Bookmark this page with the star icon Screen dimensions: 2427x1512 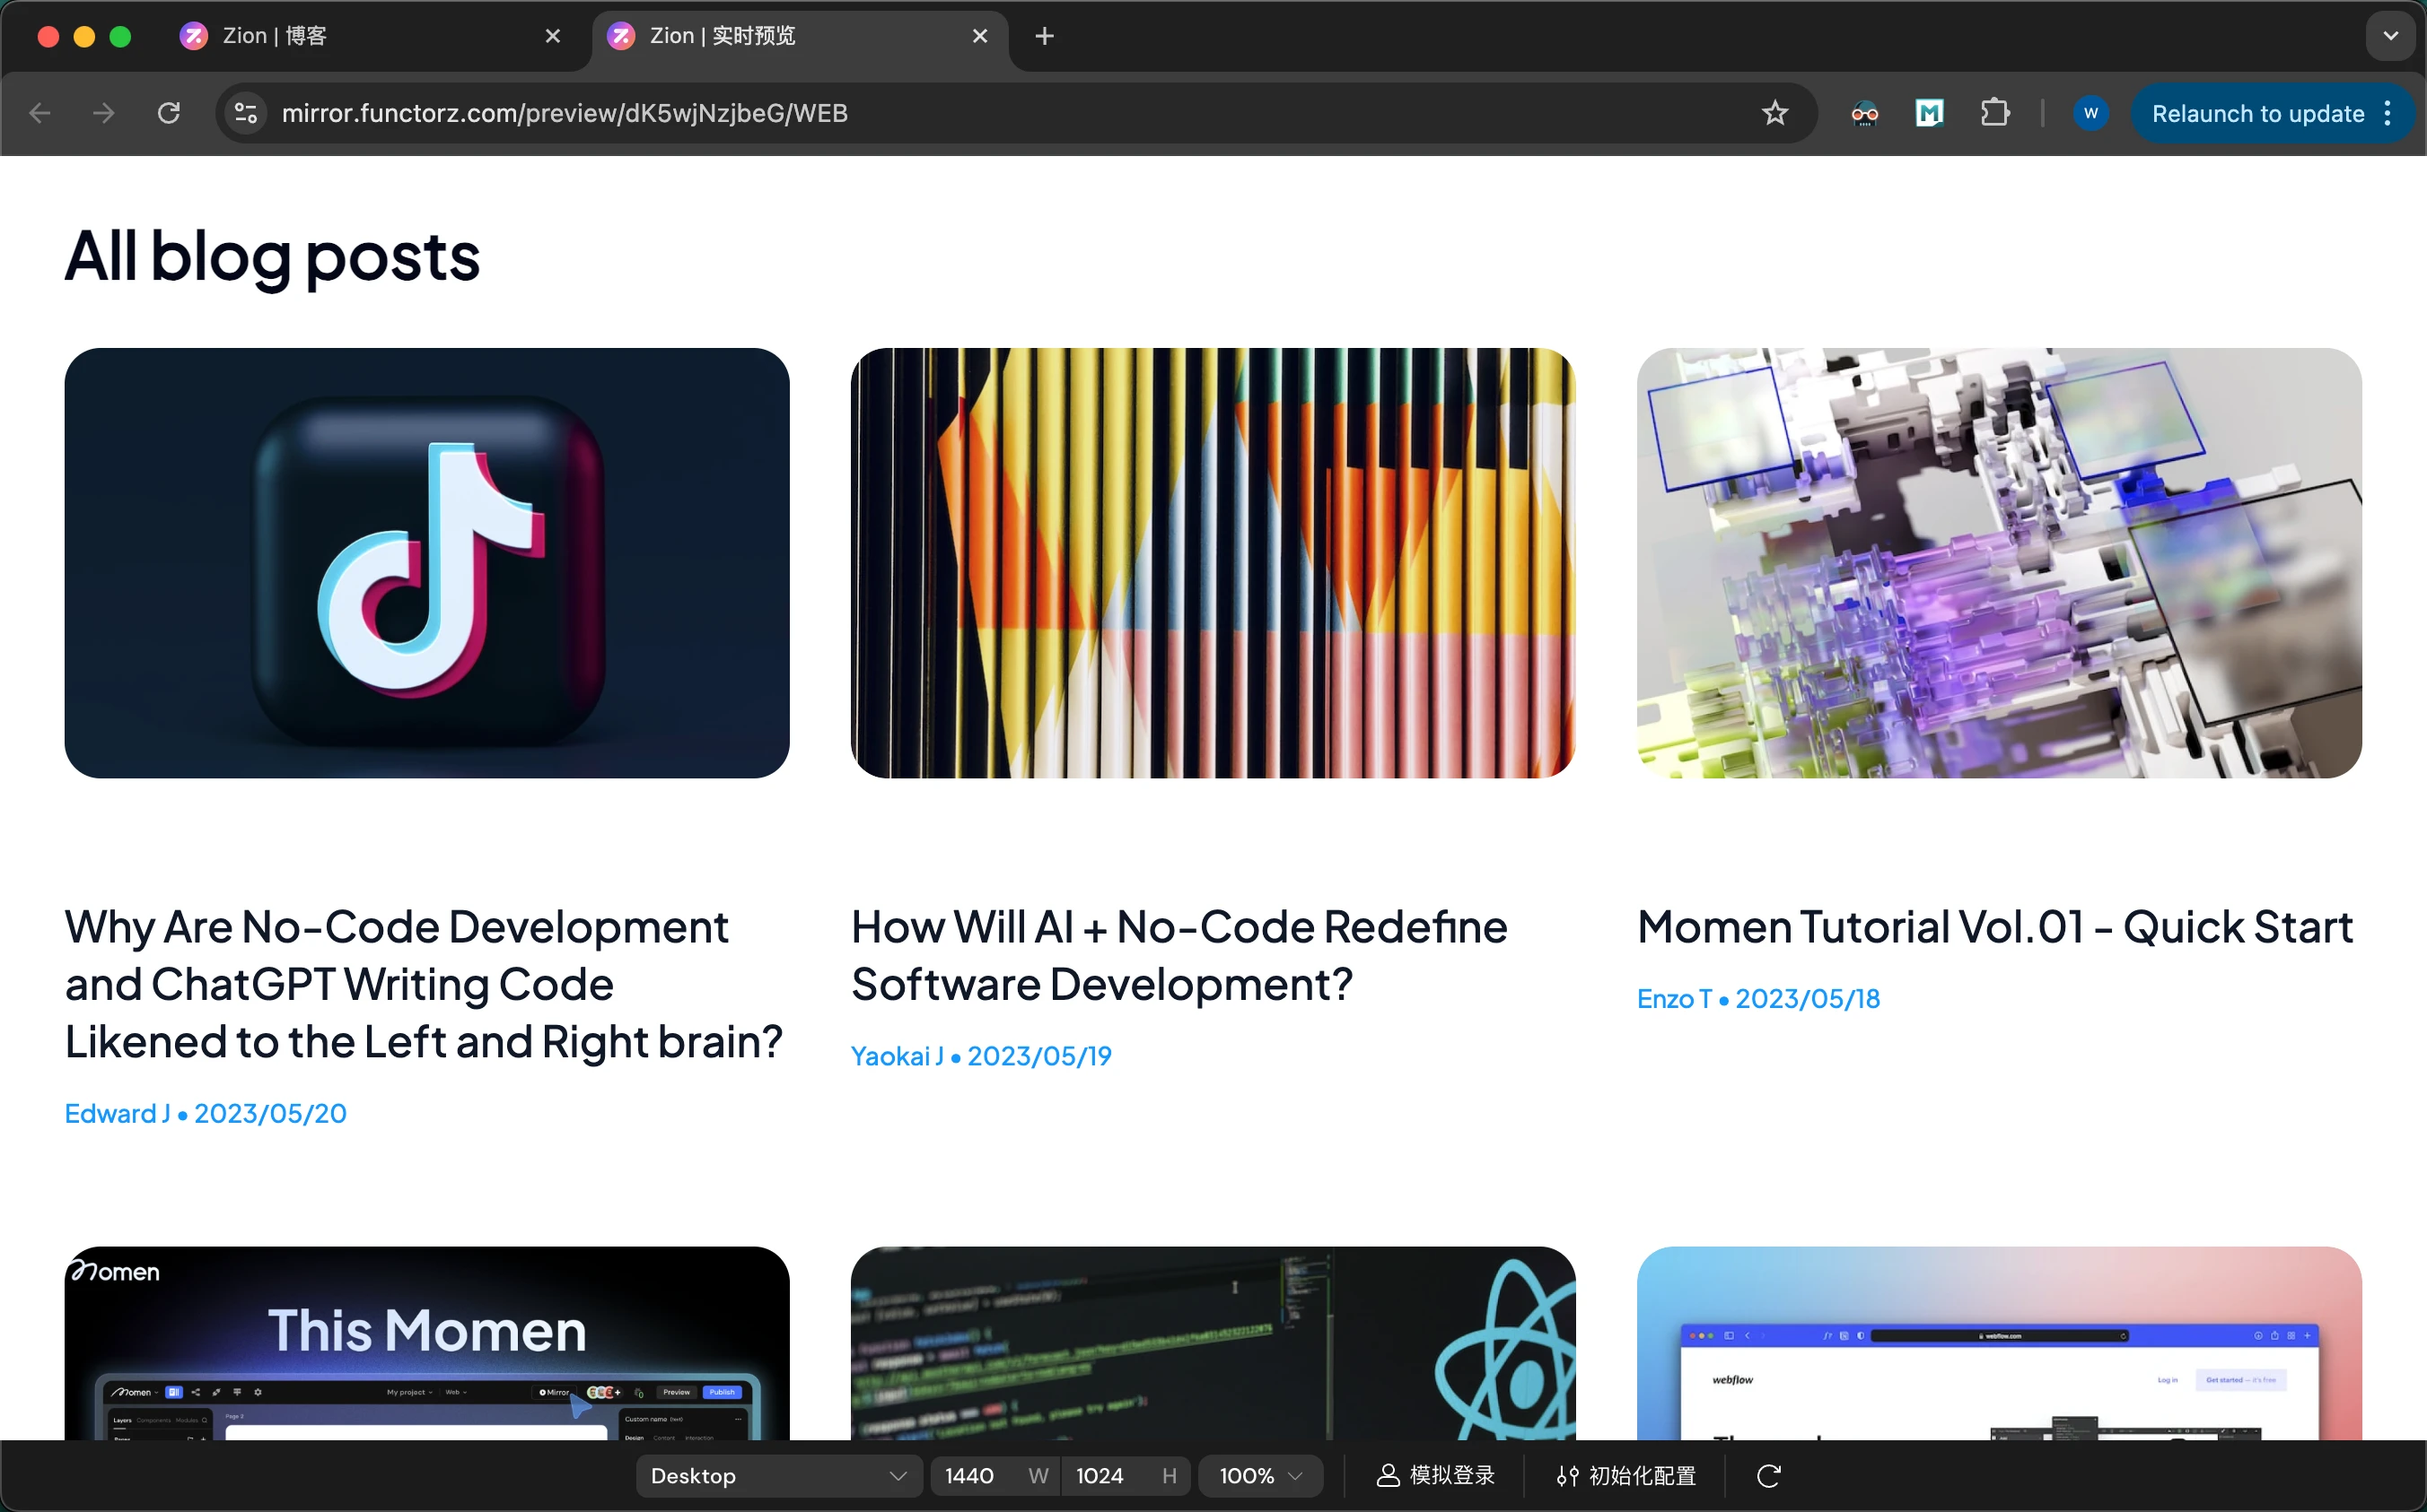1774,113
